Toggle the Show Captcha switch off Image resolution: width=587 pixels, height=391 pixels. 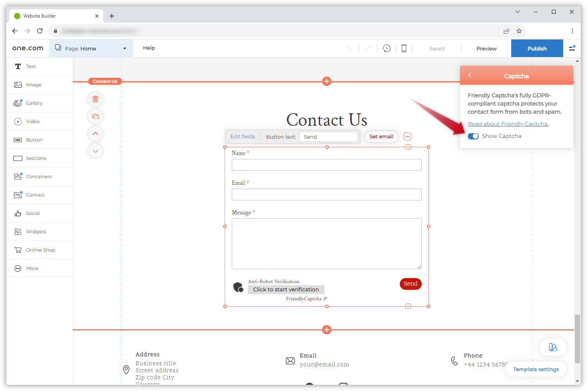(473, 136)
